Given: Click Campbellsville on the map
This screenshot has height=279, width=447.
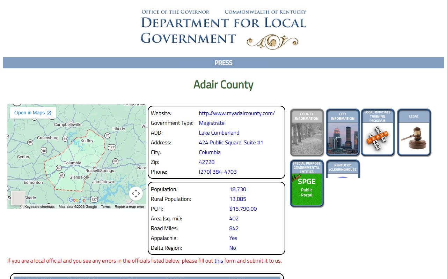Looking at the screenshot, I should tap(68, 125).
